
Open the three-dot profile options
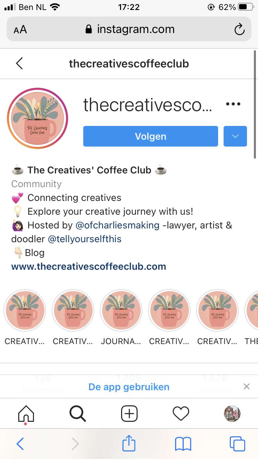(x=233, y=104)
